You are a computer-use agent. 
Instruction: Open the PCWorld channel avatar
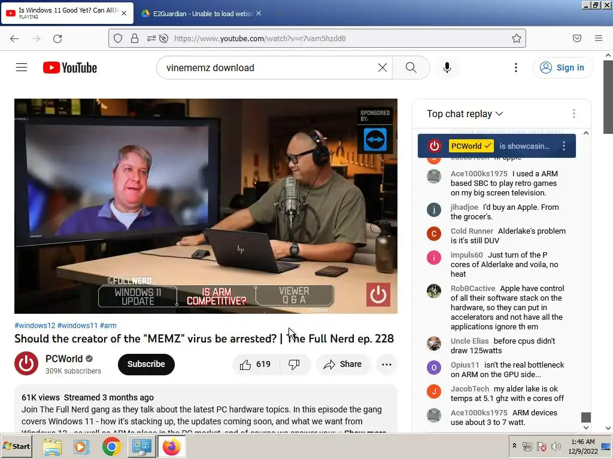[x=26, y=363]
